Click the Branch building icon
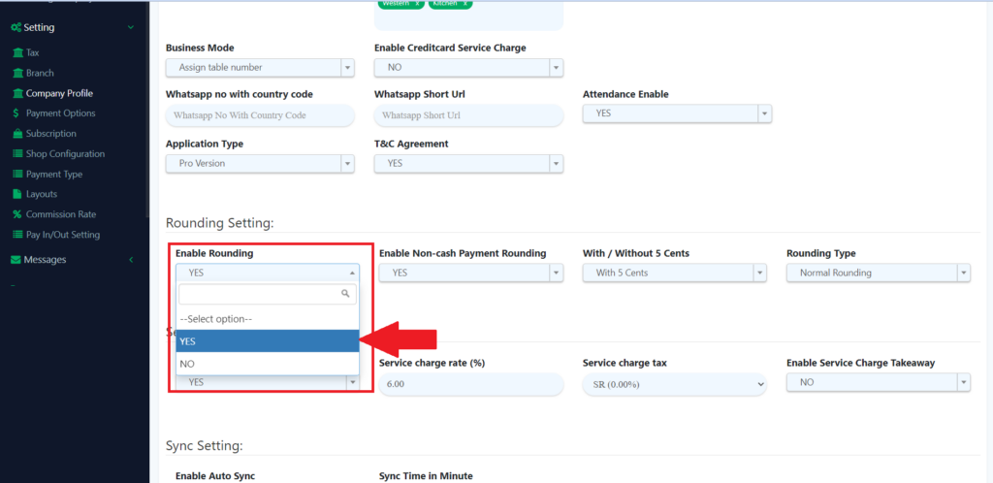 click(17, 73)
